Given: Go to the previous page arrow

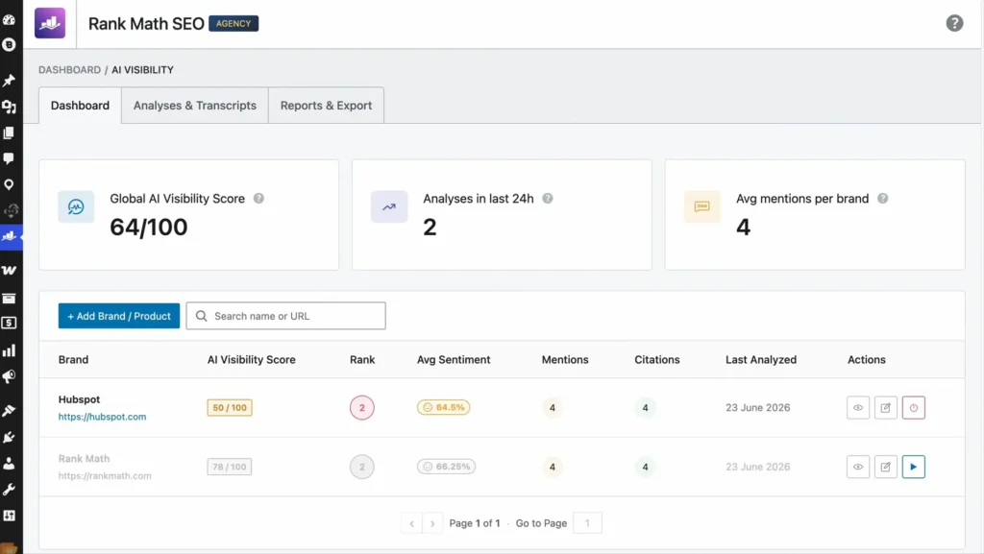Looking at the screenshot, I should 411,522.
